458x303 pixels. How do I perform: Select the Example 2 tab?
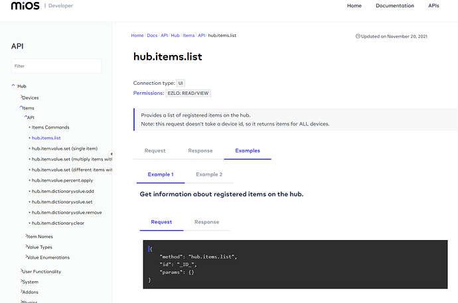209,174
